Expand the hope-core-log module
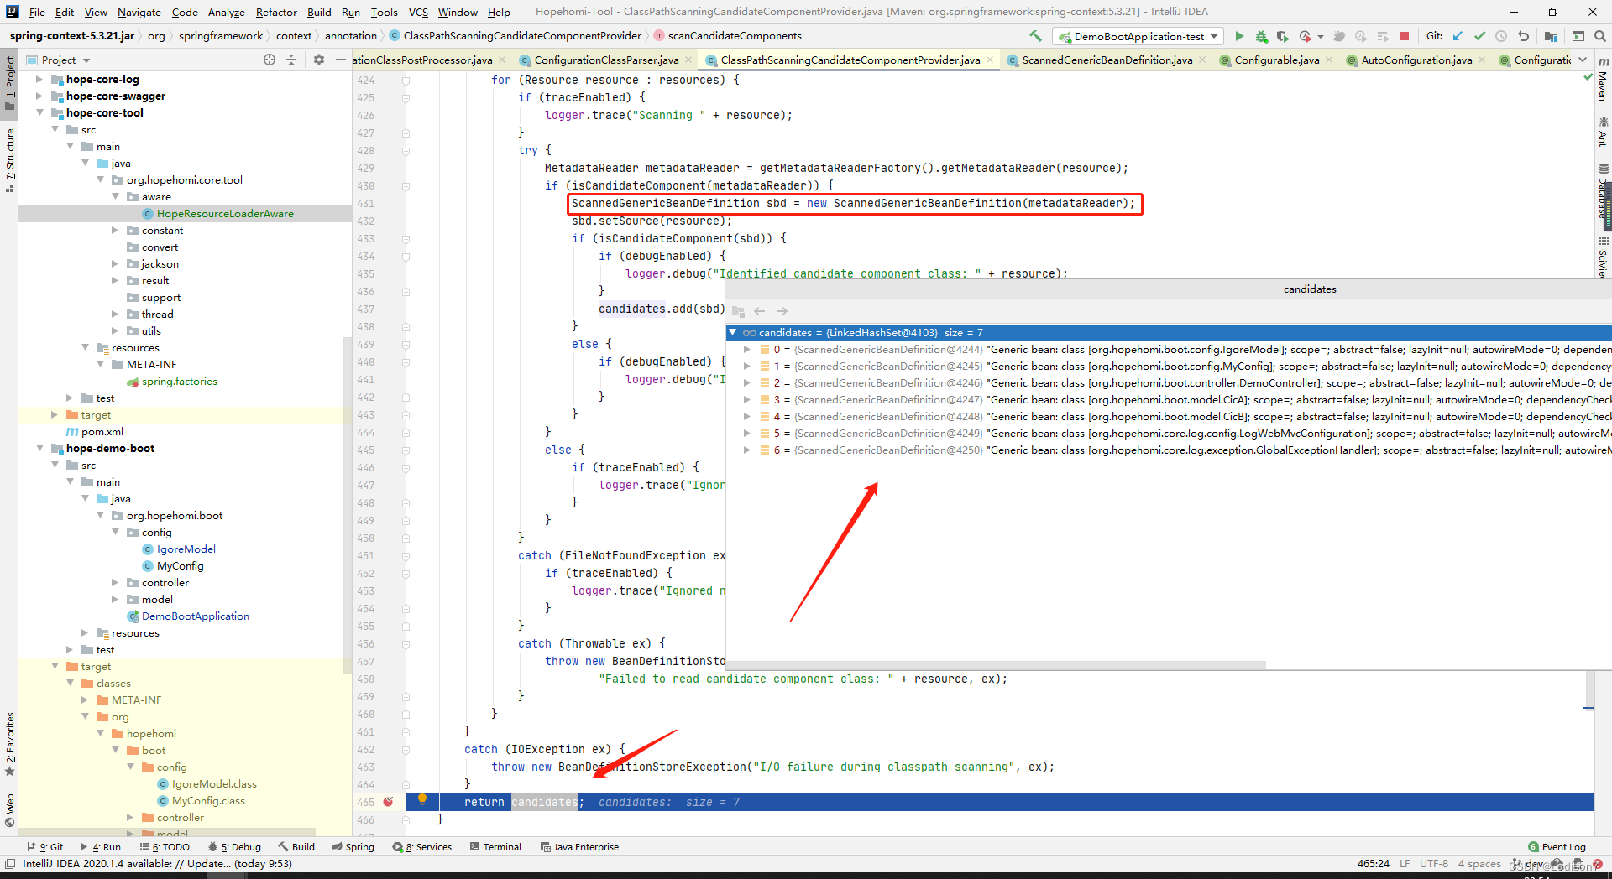The width and height of the screenshot is (1612, 879). pos(39,79)
